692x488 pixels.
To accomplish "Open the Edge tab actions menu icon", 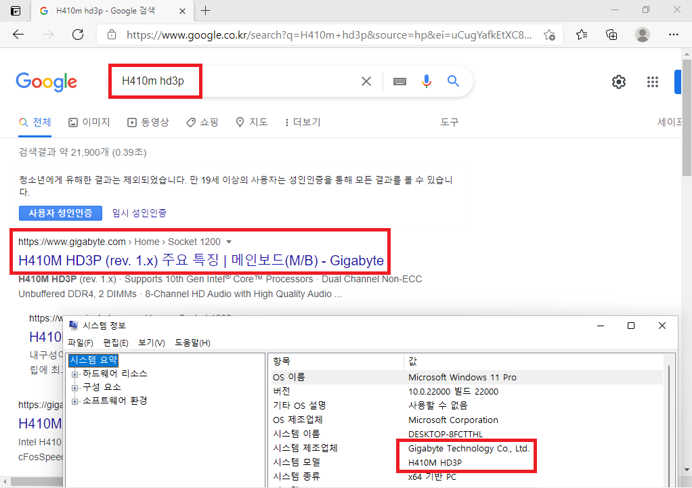I will [16, 11].
